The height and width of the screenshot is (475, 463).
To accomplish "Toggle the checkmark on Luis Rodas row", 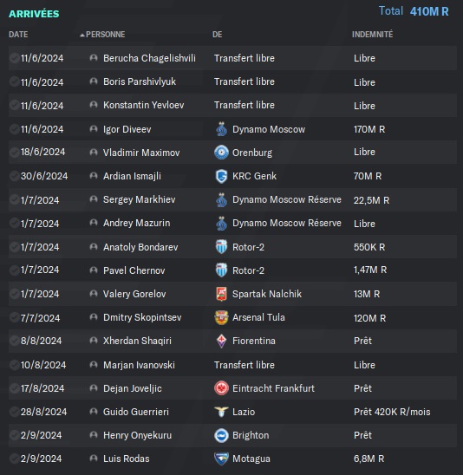I will point(14,459).
